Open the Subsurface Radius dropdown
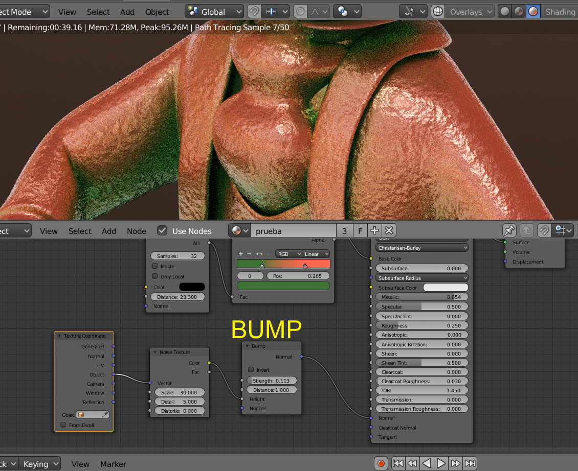 (x=421, y=277)
